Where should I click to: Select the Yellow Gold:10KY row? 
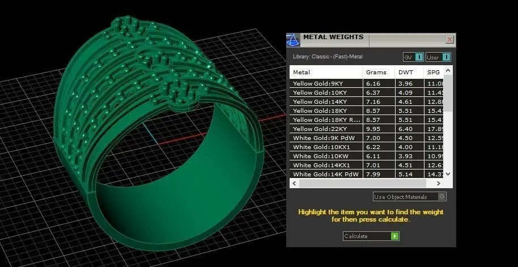coord(367,92)
